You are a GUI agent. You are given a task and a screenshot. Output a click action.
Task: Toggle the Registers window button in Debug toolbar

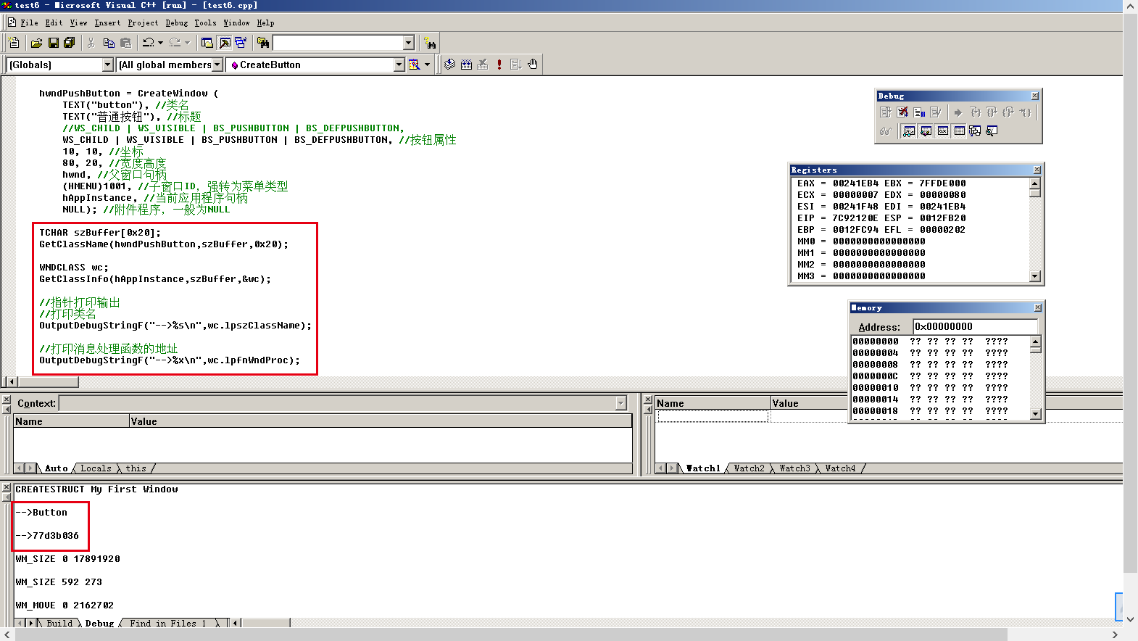coord(942,131)
